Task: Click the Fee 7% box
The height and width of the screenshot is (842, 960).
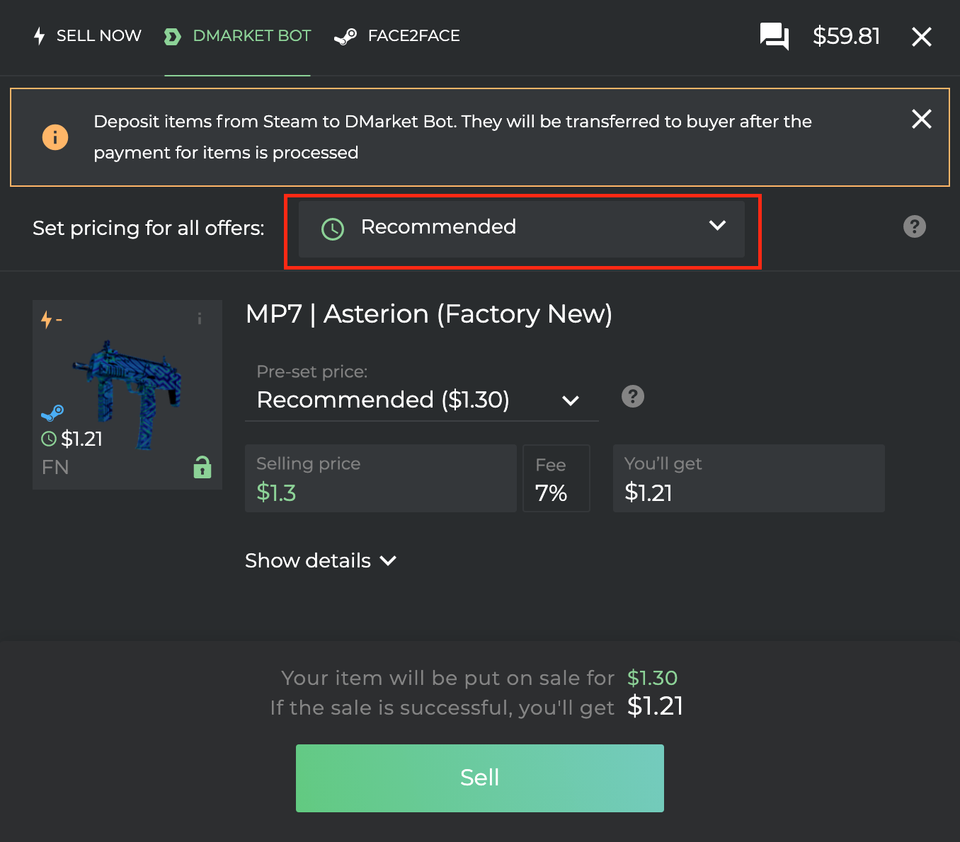Action: coord(556,478)
